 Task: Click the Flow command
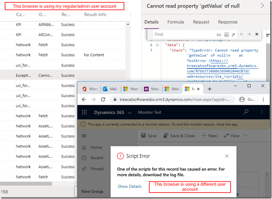[x=232, y=136]
